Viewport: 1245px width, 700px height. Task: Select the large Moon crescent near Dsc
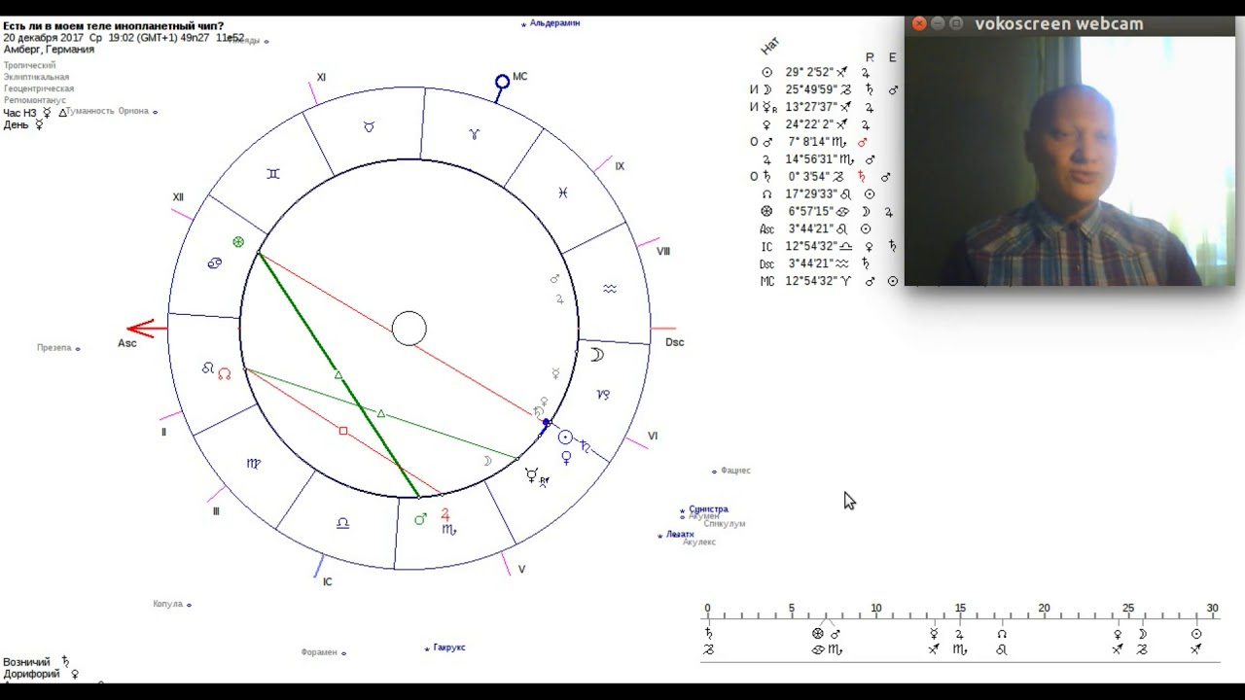click(x=597, y=355)
